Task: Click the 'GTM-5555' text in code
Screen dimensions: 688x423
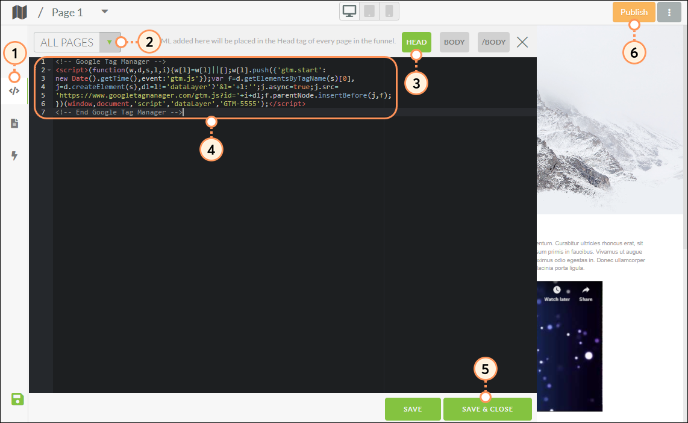Action: point(240,104)
